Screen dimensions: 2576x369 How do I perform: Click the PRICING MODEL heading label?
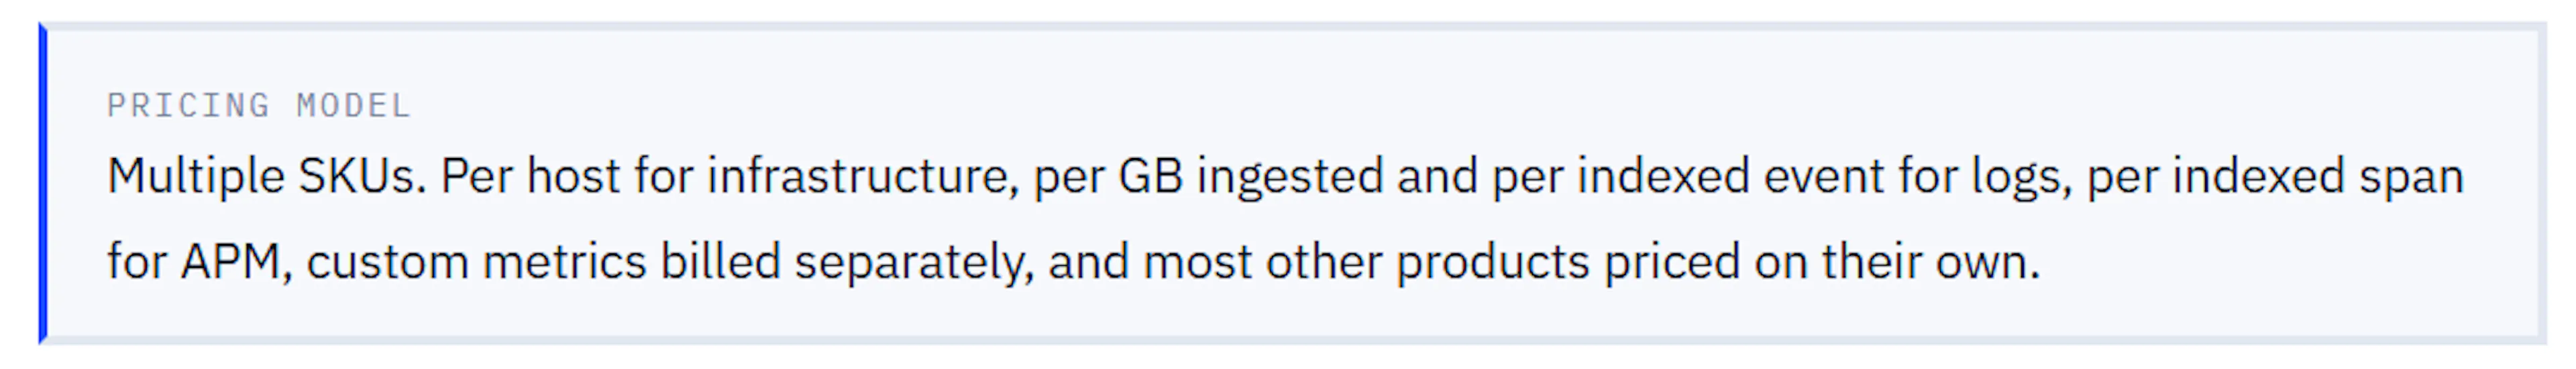(x=259, y=106)
